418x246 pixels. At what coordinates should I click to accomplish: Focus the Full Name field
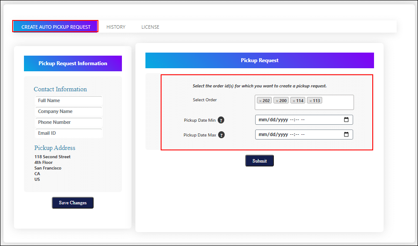pyautogui.click(x=69, y=101)
